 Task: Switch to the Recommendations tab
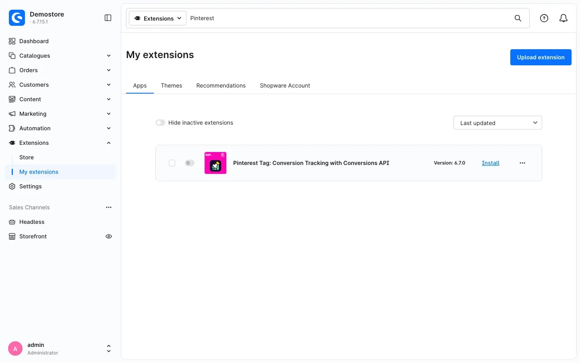221,86
